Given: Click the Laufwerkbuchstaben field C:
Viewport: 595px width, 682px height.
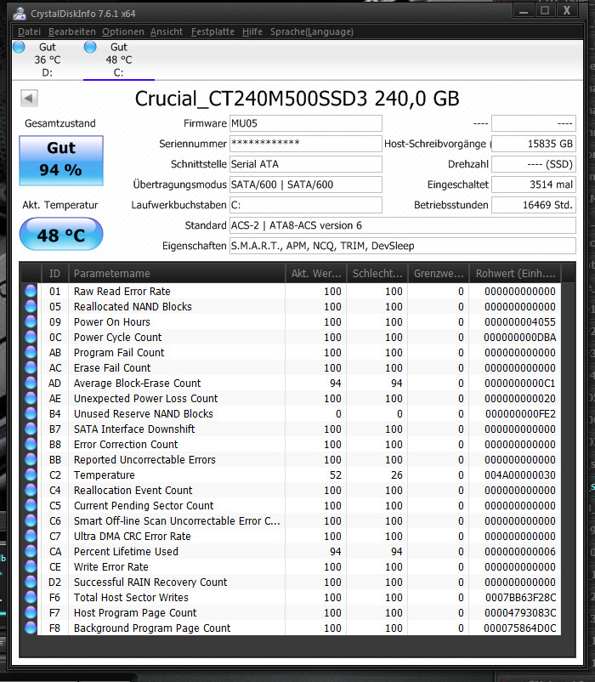Looking at the screenshot, I should coord(305,205).
